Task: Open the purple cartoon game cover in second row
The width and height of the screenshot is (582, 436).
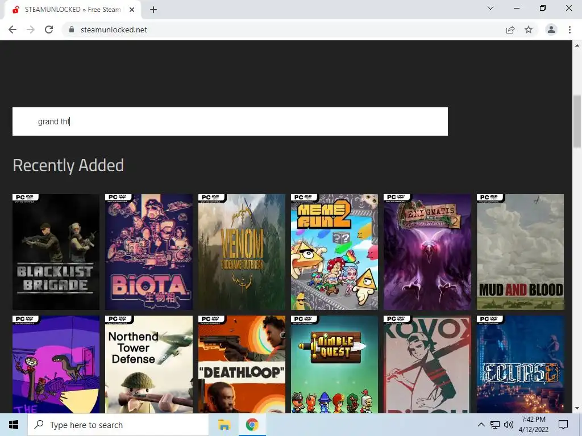Action: (x=56, y=364)
